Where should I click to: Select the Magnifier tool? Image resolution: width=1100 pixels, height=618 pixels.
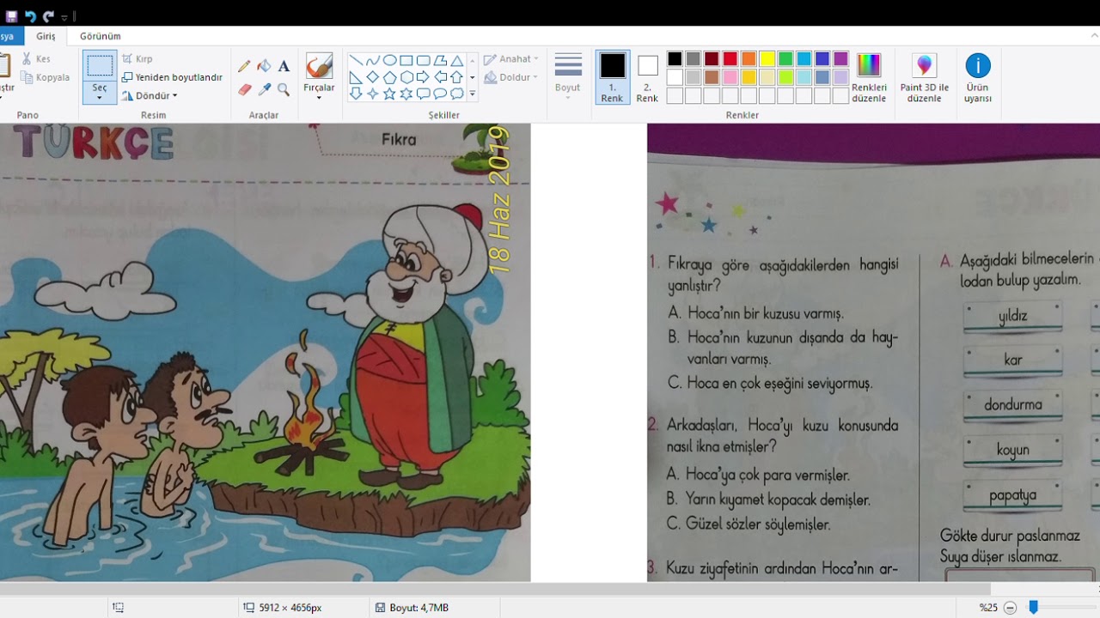[x=284, y=89]
